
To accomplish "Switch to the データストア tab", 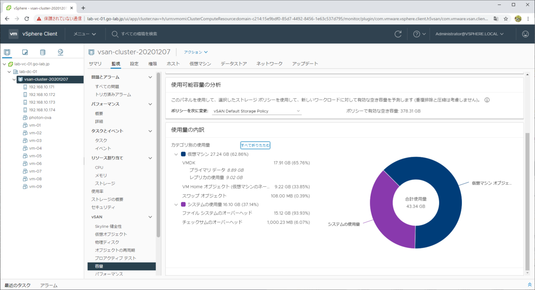I will pos(234,64).
